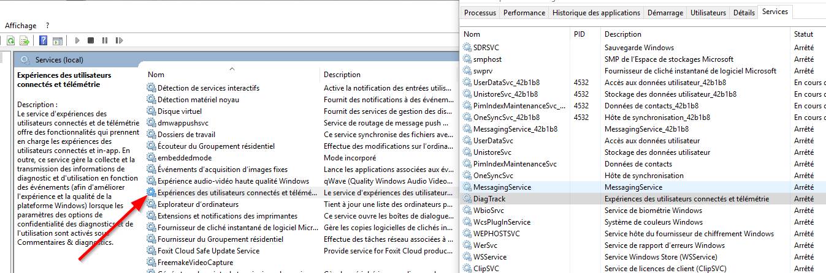Click the Refresh toolbar icon

pyautogui.click(x=10, y=41)
